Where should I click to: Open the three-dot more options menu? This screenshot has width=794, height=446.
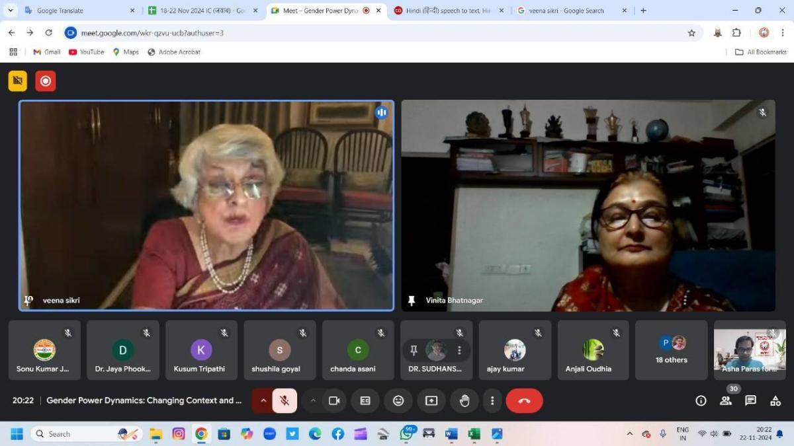(492, 400)
